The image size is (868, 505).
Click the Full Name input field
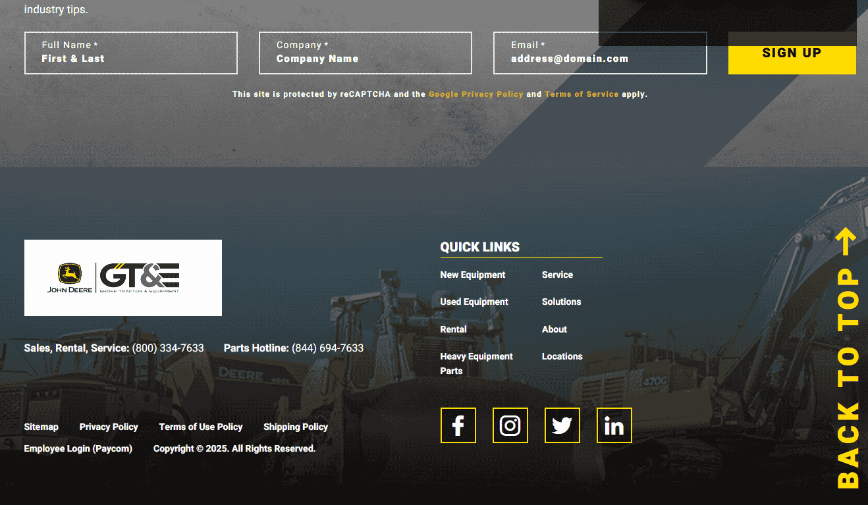pos(130,53)
